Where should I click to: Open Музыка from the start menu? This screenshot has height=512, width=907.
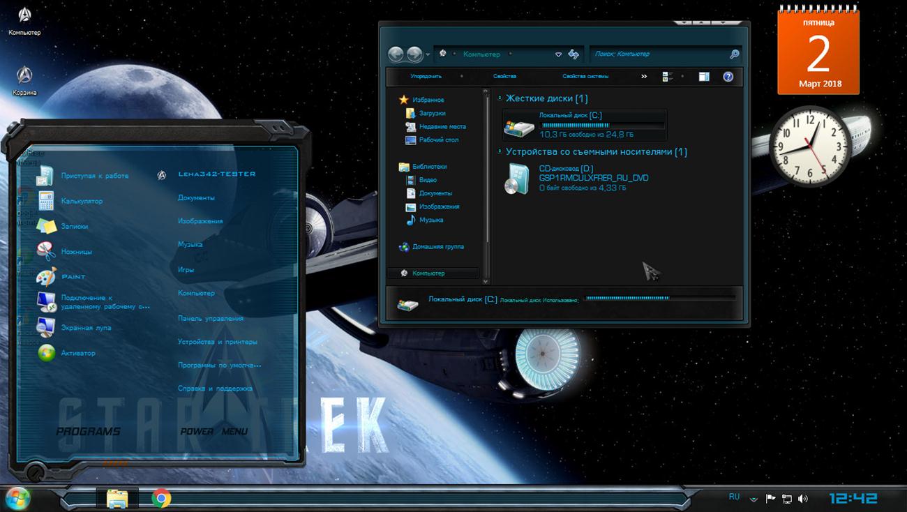click(x=190, y=245)
